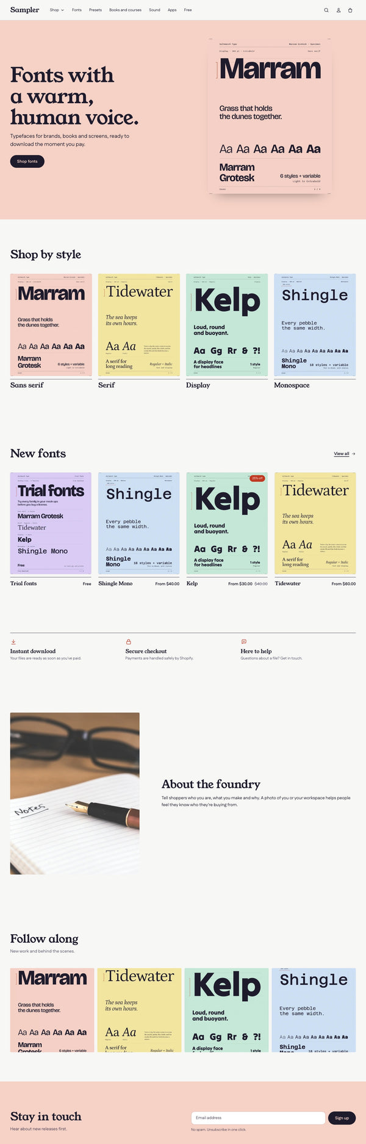The width and height of the screenshot is (366, 1144).
Task: Open the Fonts menu item
Action: coord(77,10)
